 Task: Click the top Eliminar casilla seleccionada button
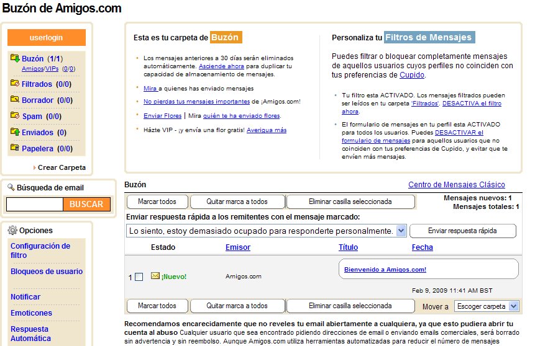pyautogui.click(x=350, y=202)
